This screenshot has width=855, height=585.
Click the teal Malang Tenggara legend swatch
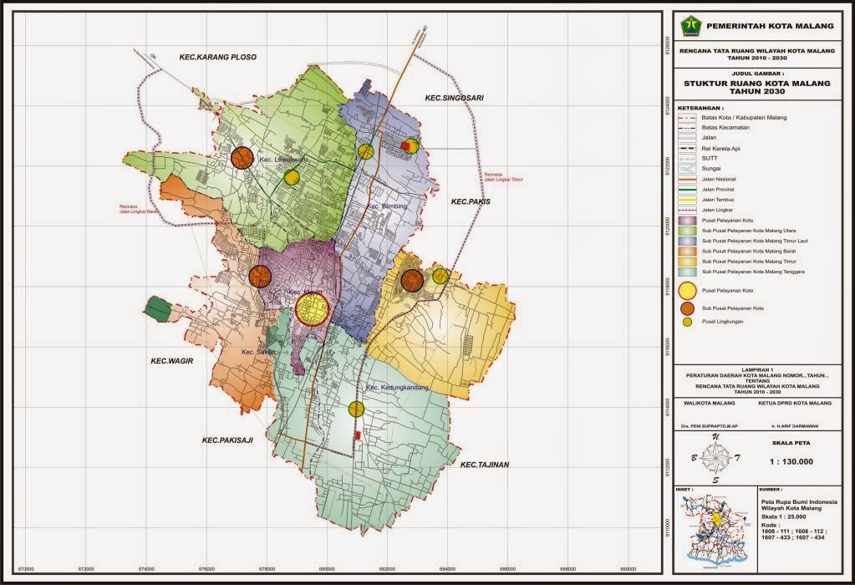[x=687, y=272]
